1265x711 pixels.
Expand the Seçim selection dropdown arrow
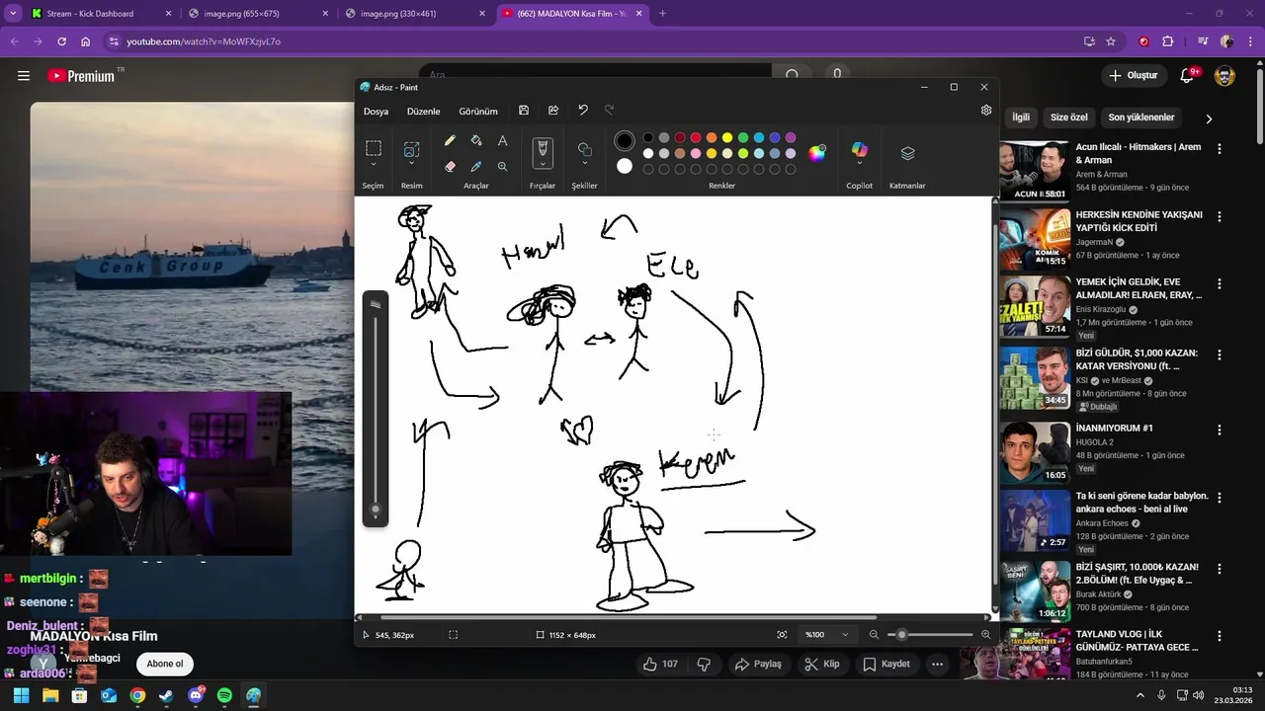click(374, 164)
